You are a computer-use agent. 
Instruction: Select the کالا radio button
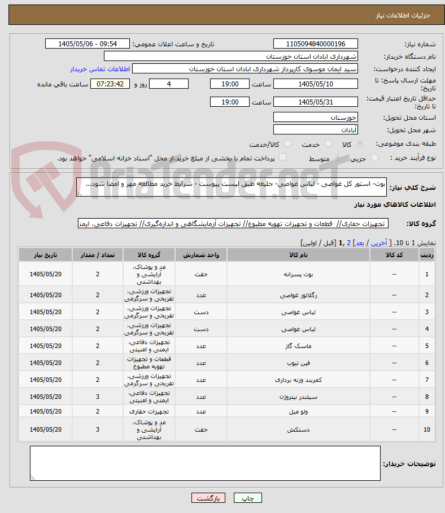360,144
